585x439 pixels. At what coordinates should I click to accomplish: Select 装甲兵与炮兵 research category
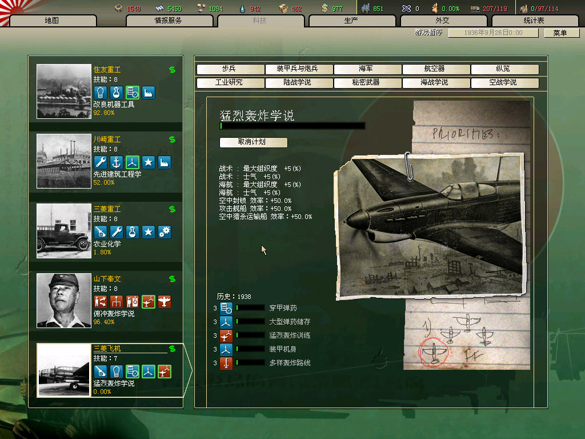(298, 69)
